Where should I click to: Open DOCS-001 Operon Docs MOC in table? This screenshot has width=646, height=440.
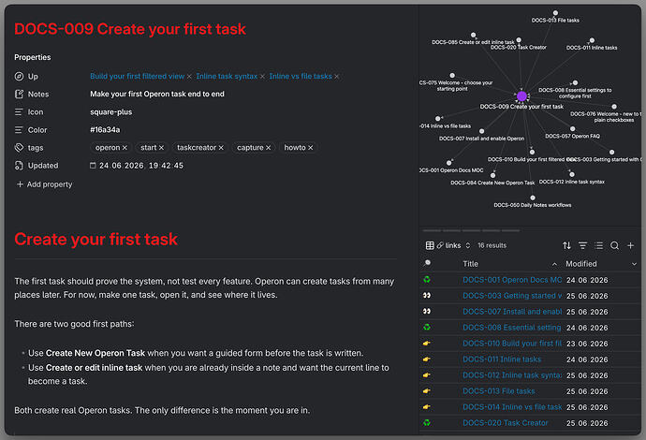(512, 280)
